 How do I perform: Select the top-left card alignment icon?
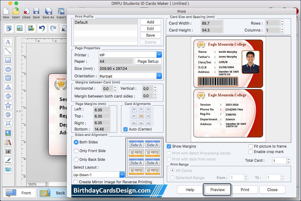pos(134,110)
